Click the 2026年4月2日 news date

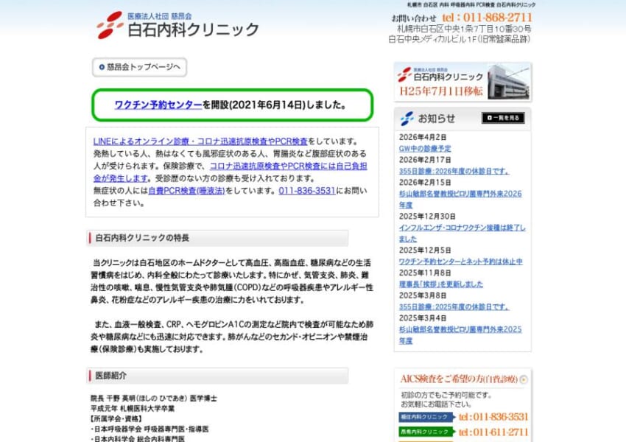pyautogui.click(x=423, y=137)
